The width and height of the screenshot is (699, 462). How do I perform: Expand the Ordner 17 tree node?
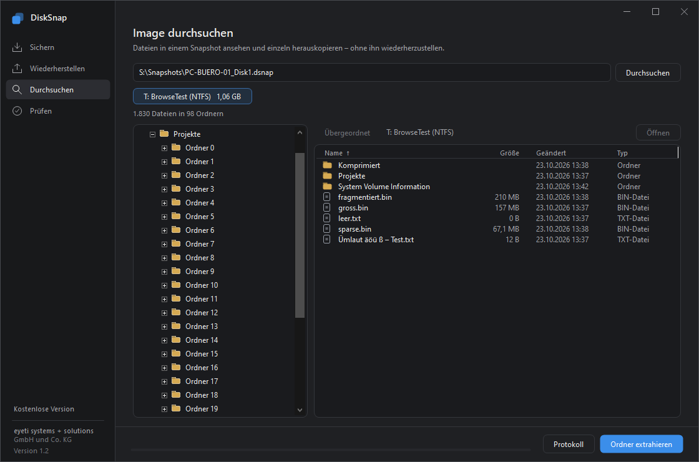[165, 381]
